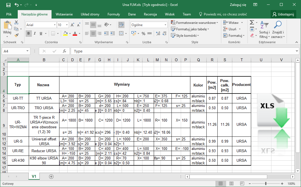
Task: Click the yellow fill color button
Action: [65, 34]
